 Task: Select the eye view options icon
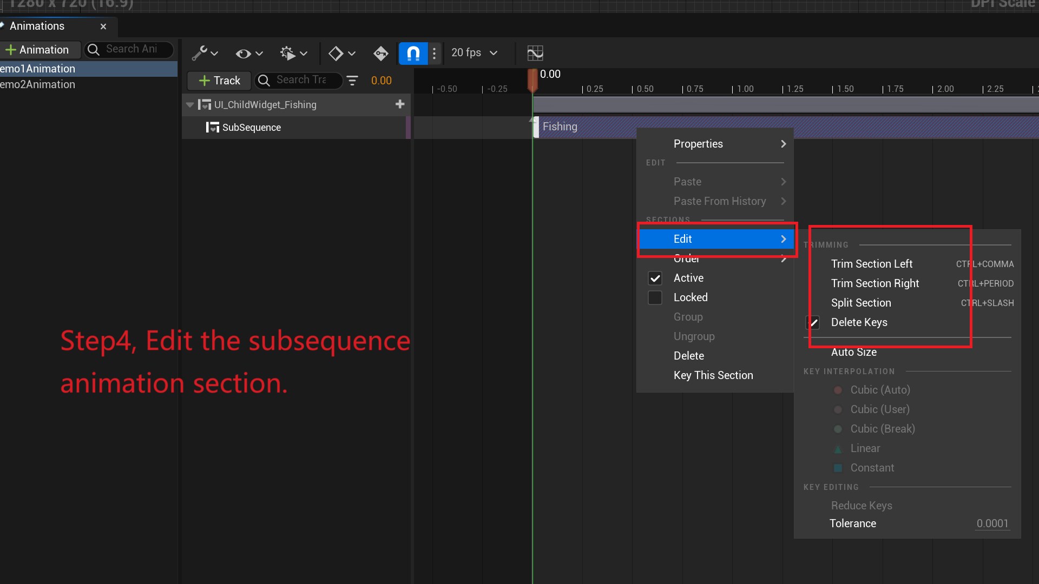(244, 53)
